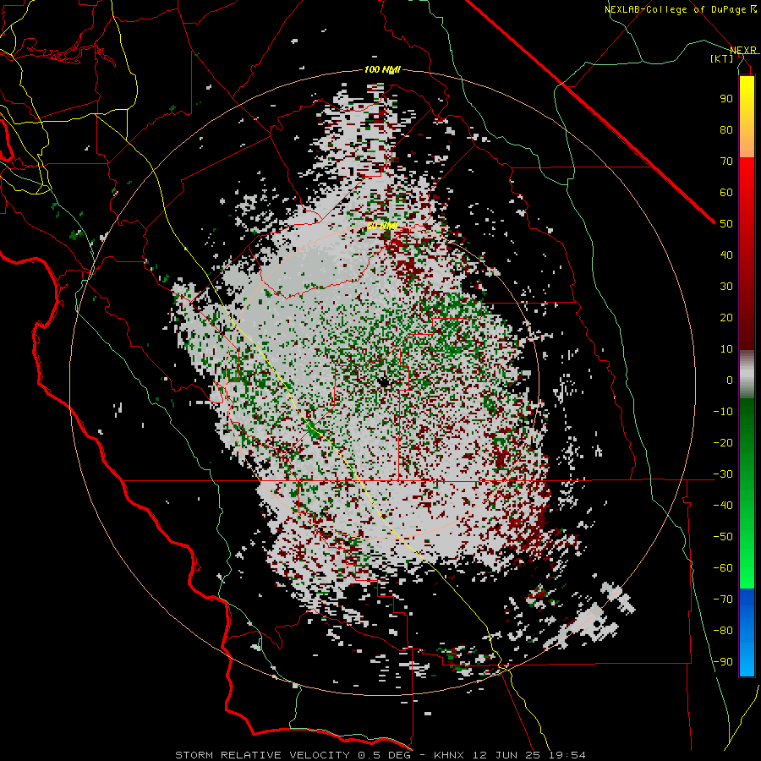Click the blue segment of the color bar
This screenshot has height=761, width=761.
747,632
